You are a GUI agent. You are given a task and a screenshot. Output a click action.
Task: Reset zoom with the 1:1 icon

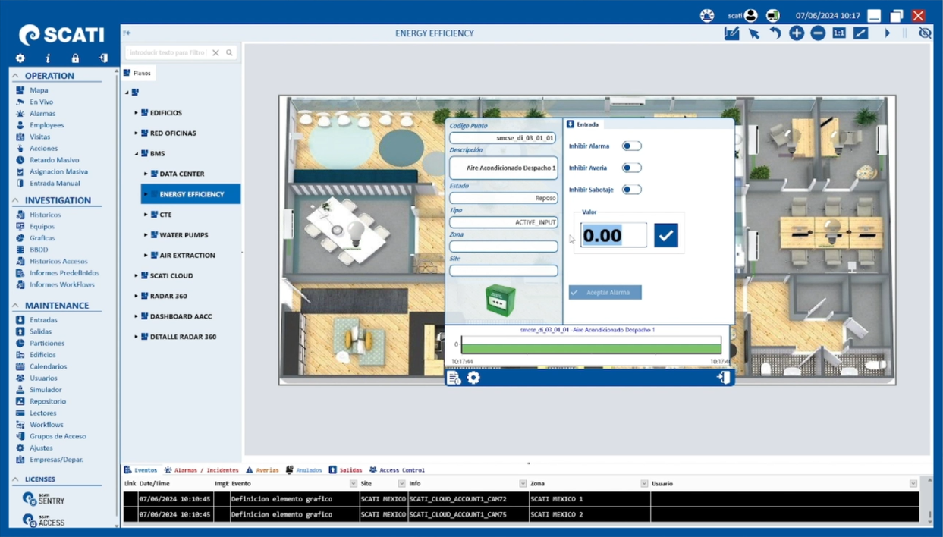click(x=839, y=33)
